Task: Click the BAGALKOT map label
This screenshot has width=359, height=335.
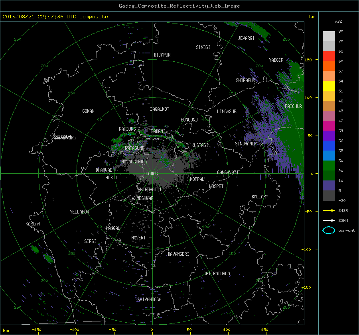Action: [160, 109]
